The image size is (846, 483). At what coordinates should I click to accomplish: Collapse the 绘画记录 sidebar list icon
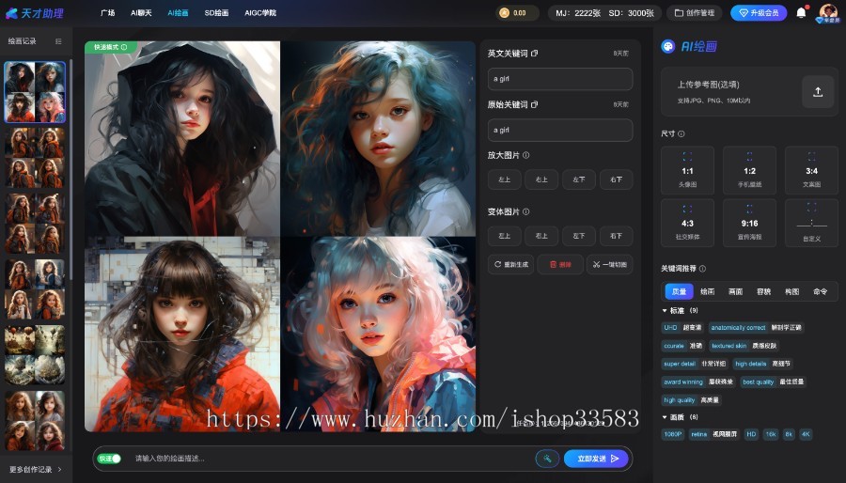coord(58,41)
